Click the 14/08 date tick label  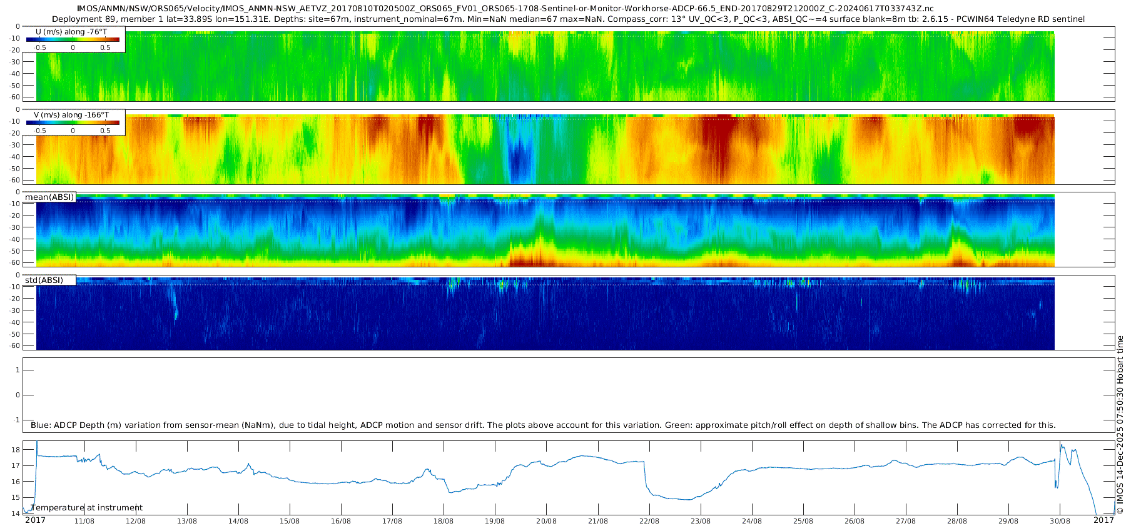(x=238, y=521)
